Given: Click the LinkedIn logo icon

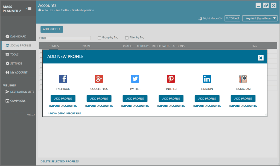Looking at the screenshot, I should (207, 79).
